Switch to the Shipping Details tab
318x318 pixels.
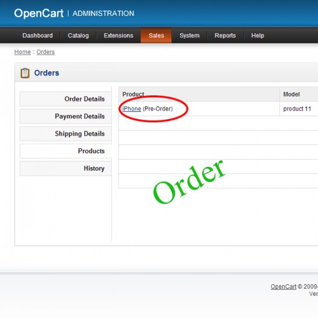pos(66,134)
